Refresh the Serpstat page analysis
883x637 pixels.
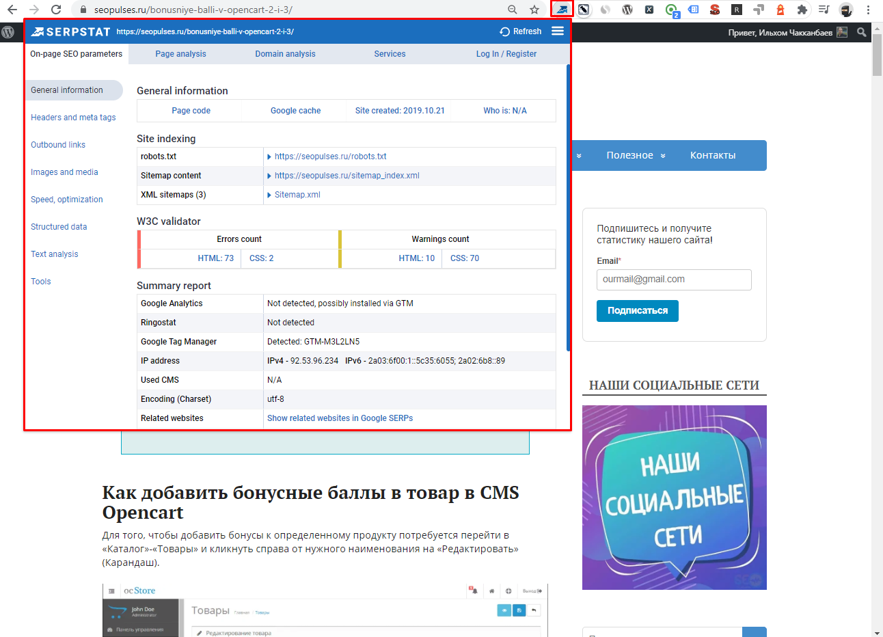pyautogui.click(x=520, y=31)
